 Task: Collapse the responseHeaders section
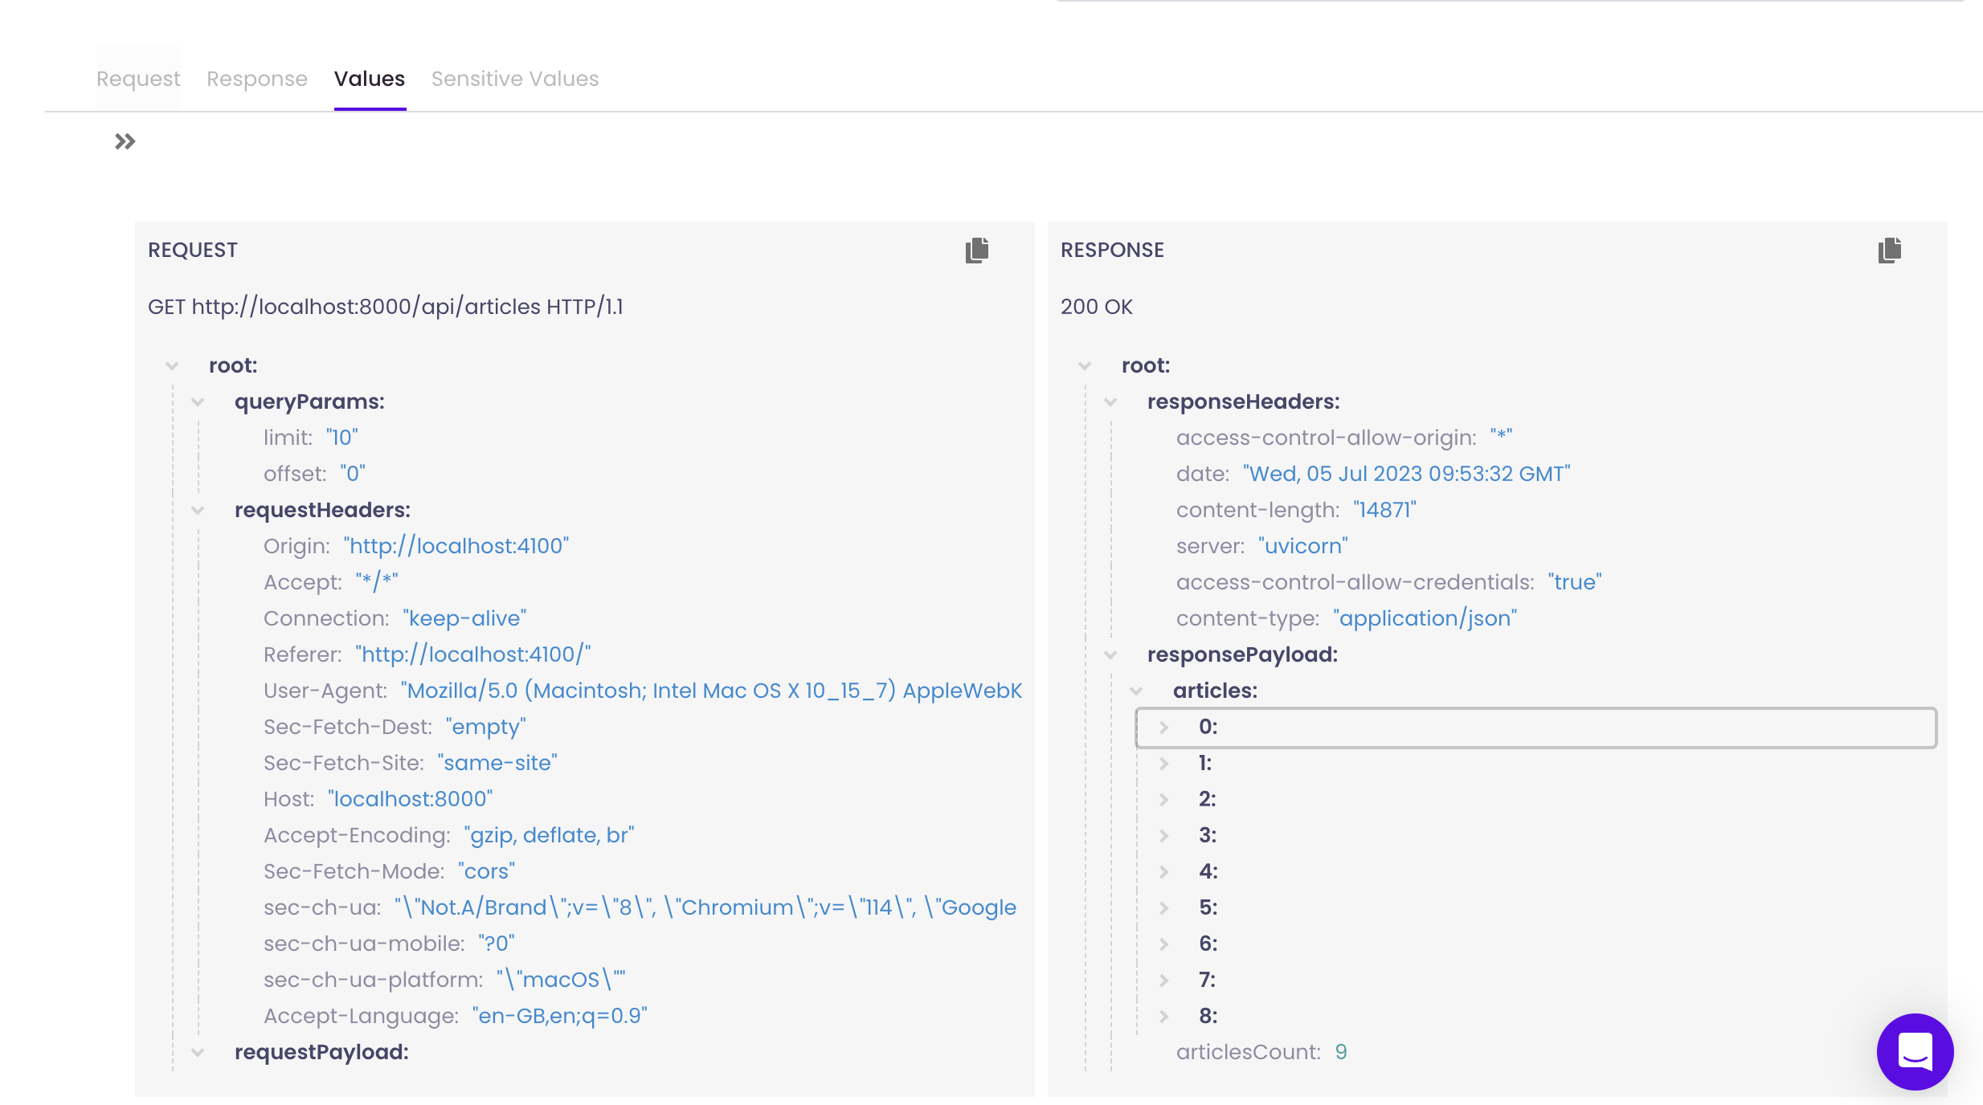pos(1110,402)
